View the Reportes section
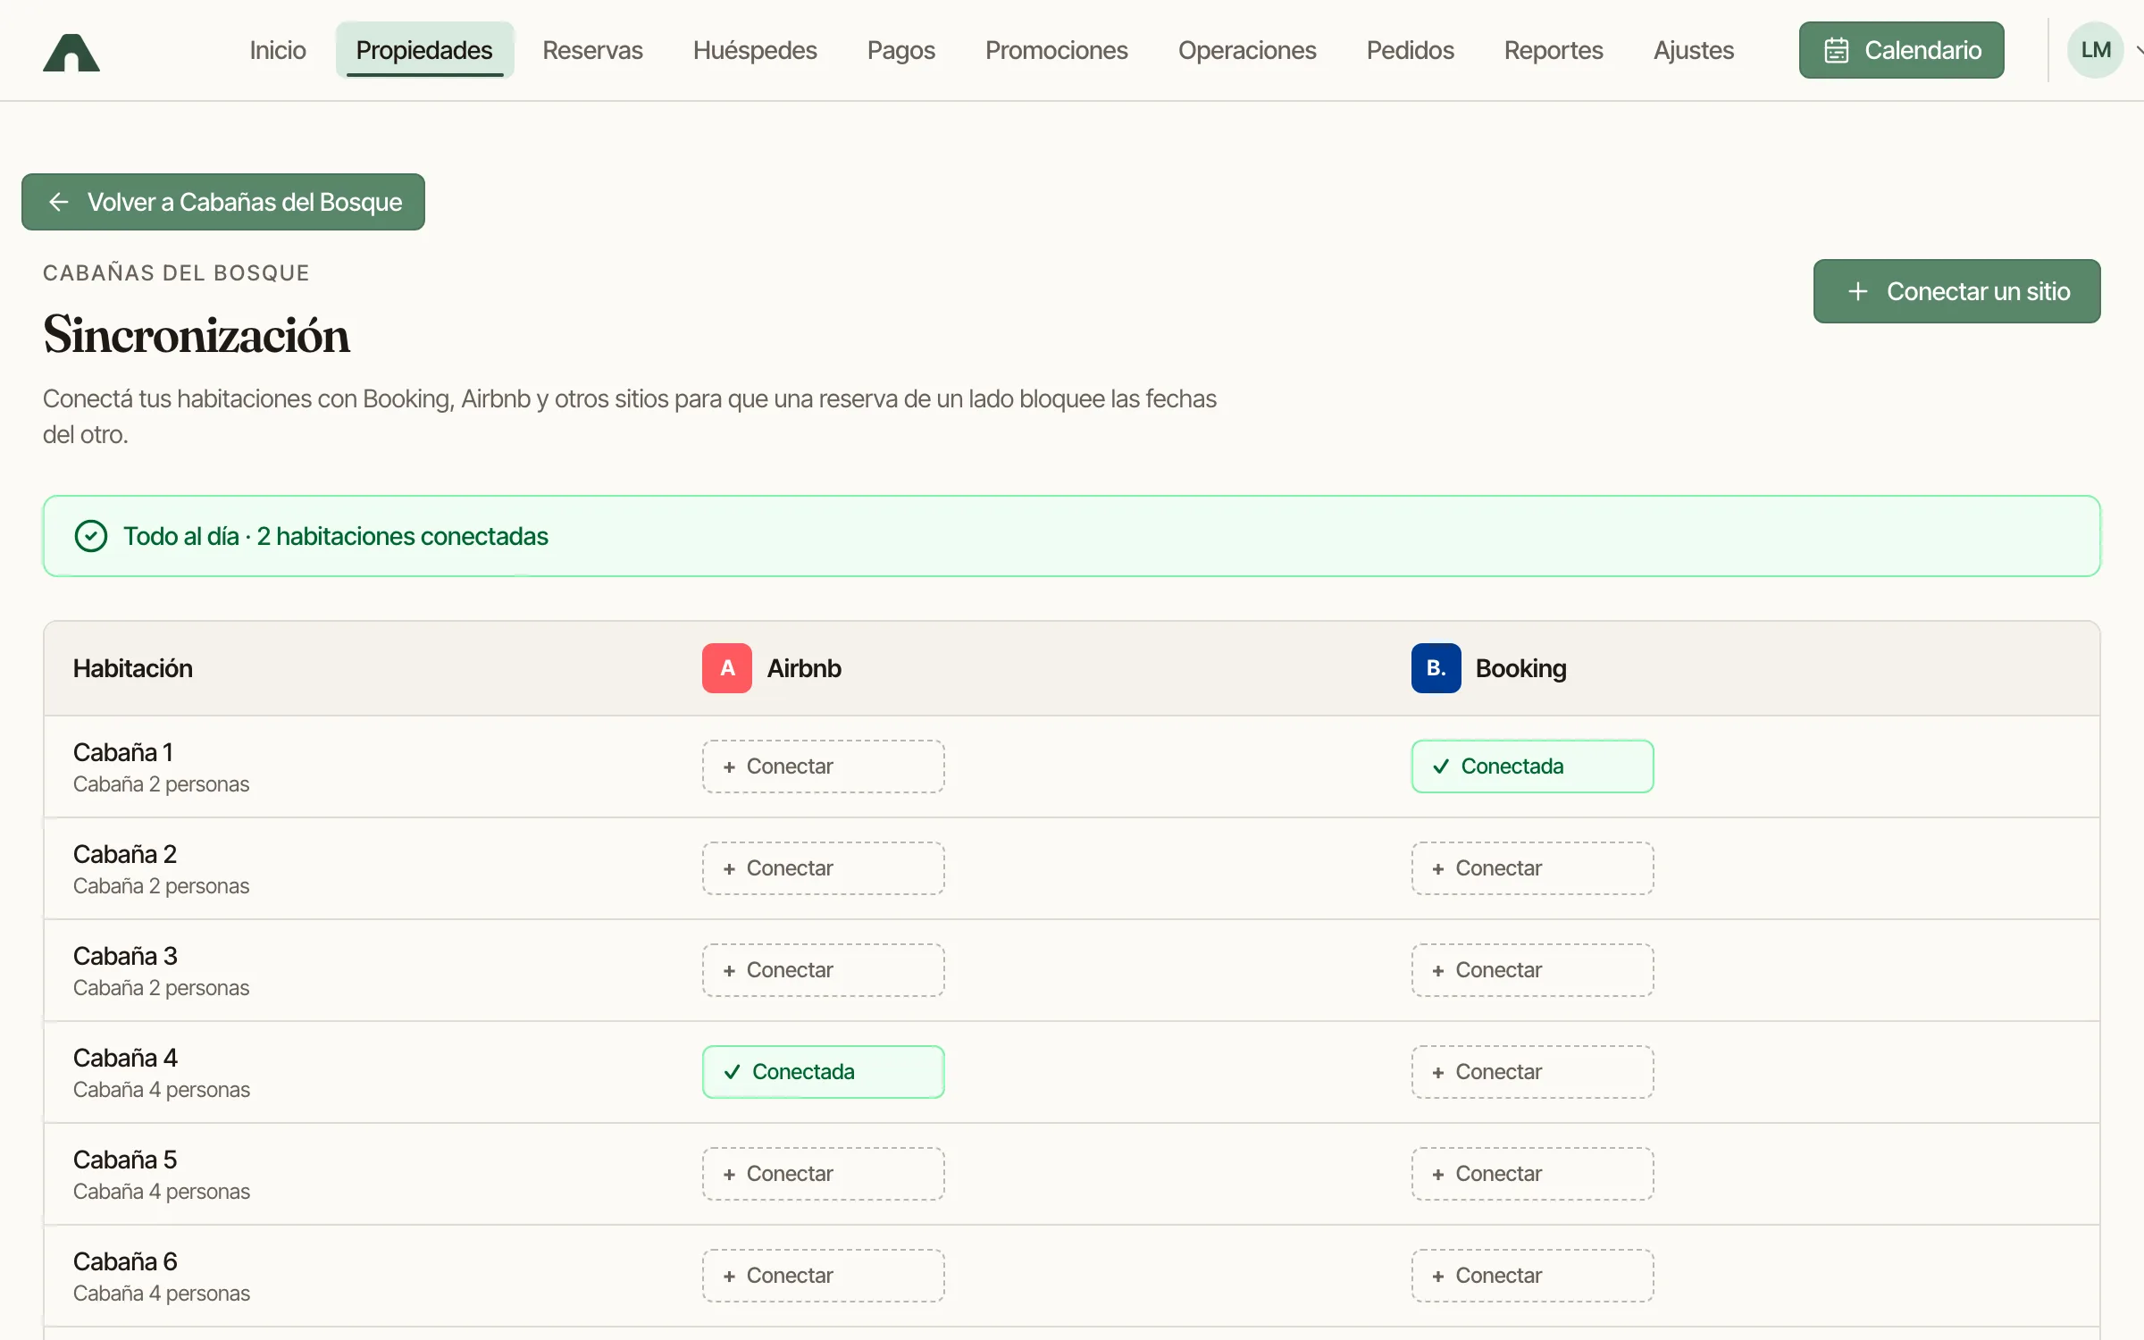The image size is (2144, 1340). [x=1554, y=50]
